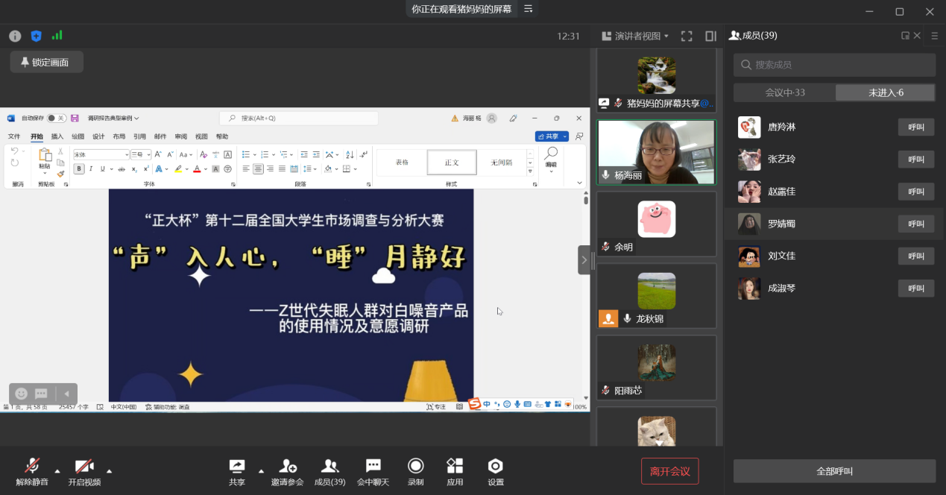Collapse the video sidebar with chevron arrow

click(x=584, y=260)
